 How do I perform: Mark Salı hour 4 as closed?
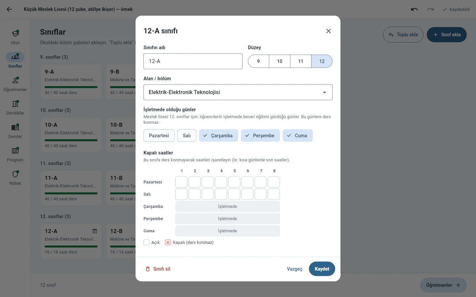tap(221, 194)
